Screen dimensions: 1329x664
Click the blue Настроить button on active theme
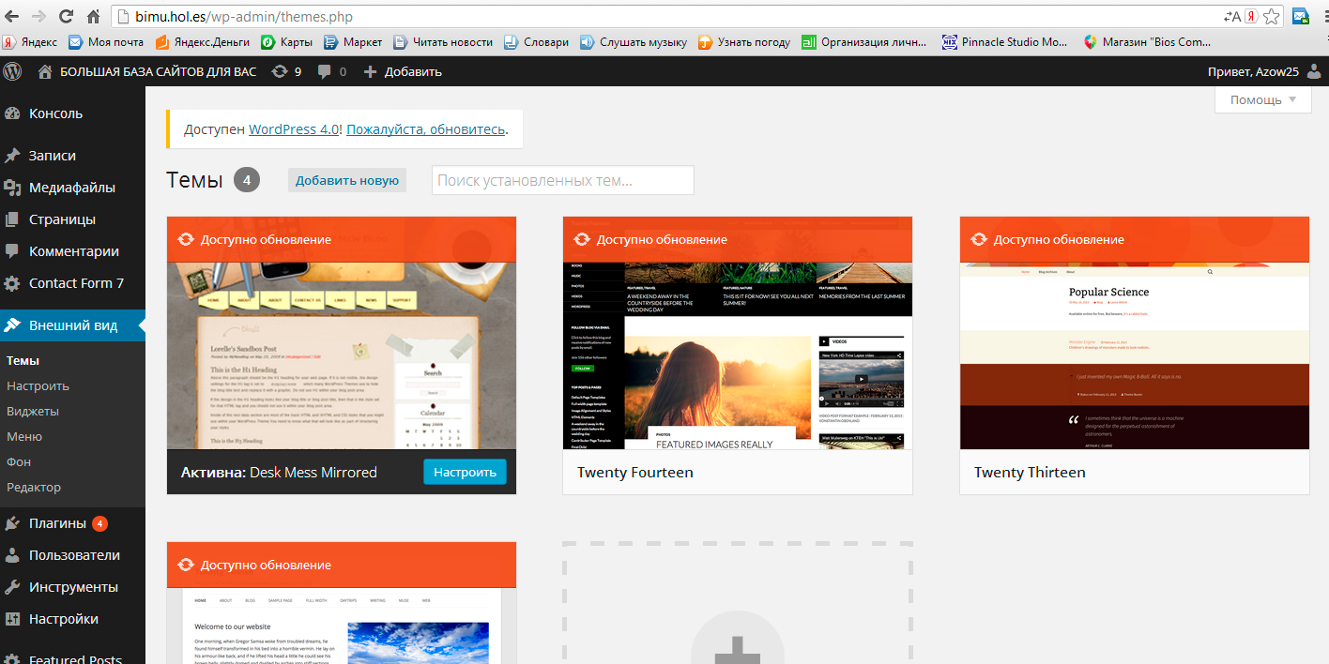tap(465, 472)
